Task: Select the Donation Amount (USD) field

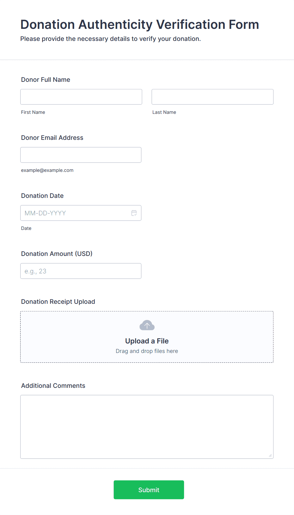Action: tap(81, 271)
